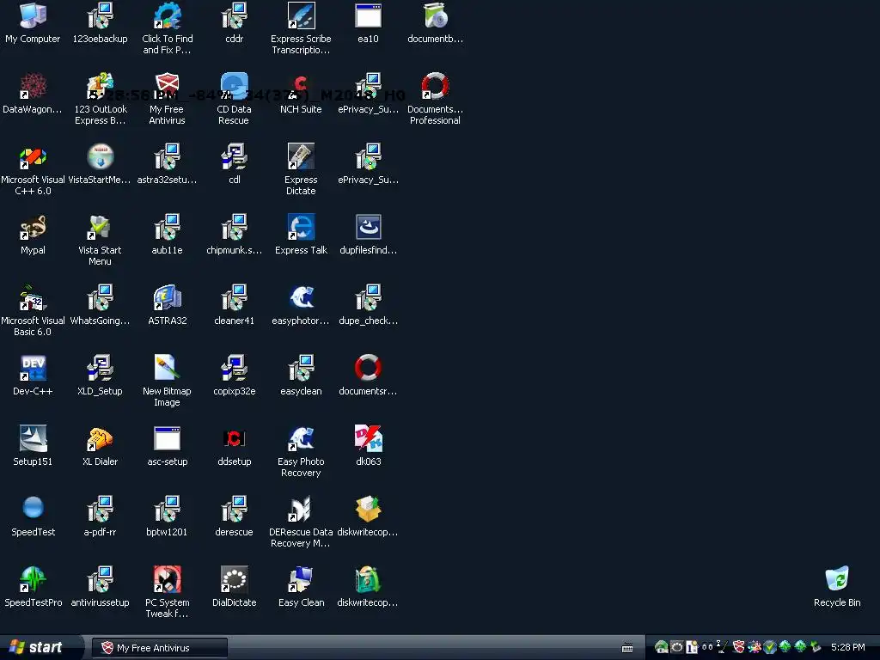This screenshot has height=660, width=880.
Task: Open the Easy Clean shortcut
Action: point(301,587)
